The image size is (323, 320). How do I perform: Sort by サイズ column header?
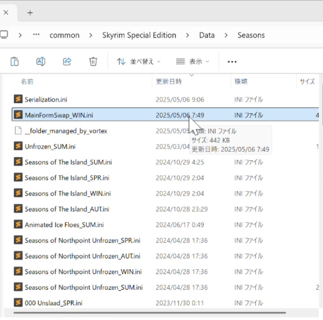pos(307,82)
